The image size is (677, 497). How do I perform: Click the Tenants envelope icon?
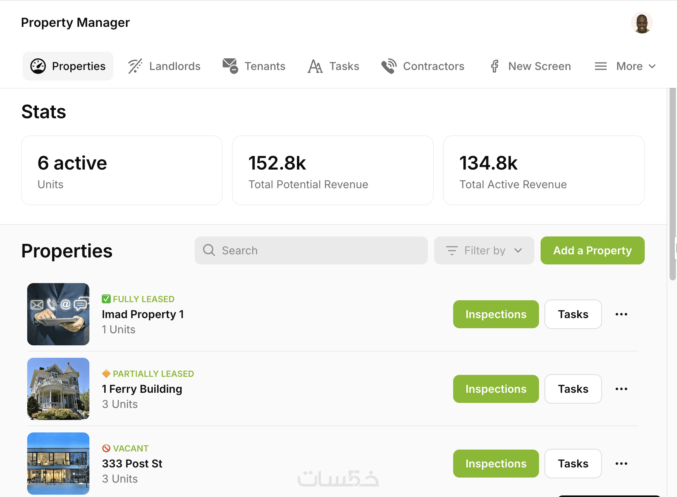click(x=230, y=66)
